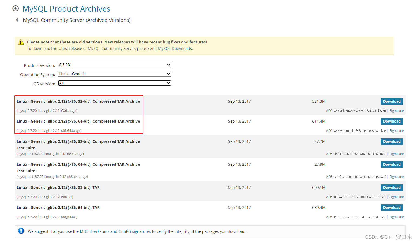
Task: Click the 581.3M file size value
Action: [319, 101]
